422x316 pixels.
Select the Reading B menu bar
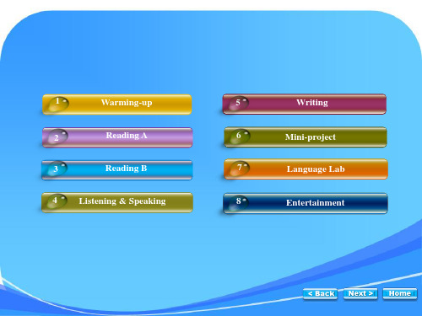click(x=117, y=170)
